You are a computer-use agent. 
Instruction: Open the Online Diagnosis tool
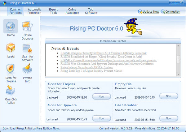click(x=28, y=27)
